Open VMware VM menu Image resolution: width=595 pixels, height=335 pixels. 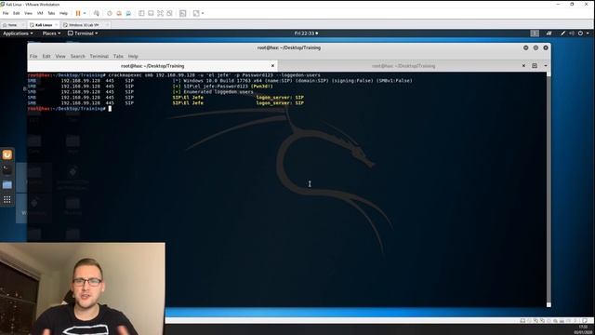coord(40,13)
